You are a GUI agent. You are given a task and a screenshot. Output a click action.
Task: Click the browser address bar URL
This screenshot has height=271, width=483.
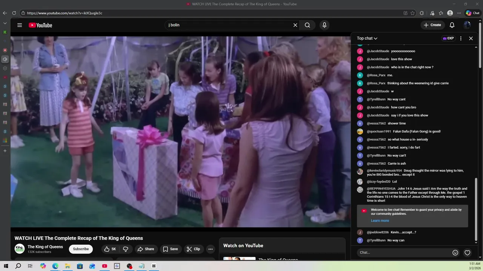coord(65,13)
